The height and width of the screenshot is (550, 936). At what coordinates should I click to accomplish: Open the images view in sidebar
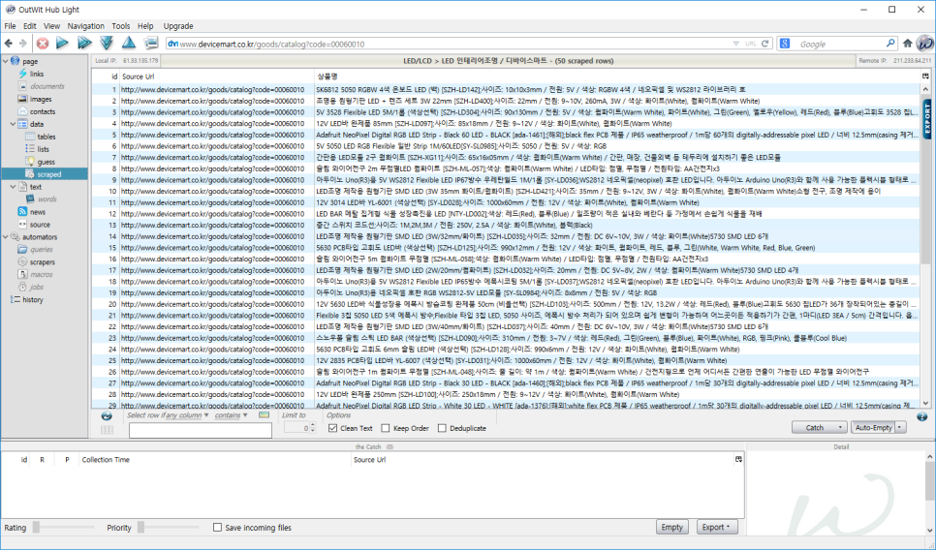[x=40, y=99]
